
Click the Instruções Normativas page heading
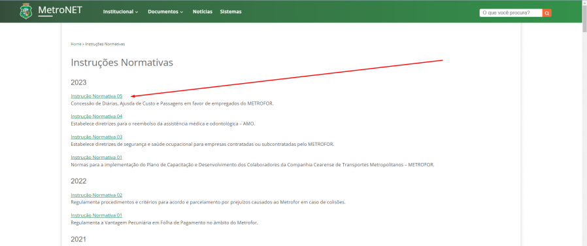pos(122,63)
